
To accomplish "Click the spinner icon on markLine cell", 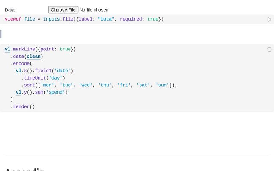I will point(269,50).
